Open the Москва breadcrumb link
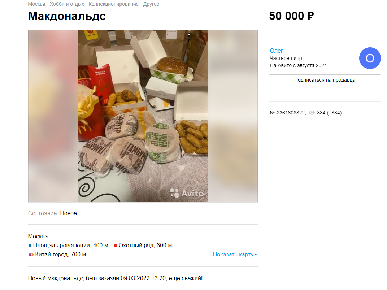This screenshot has width=387, height=290. coord(36,4)
